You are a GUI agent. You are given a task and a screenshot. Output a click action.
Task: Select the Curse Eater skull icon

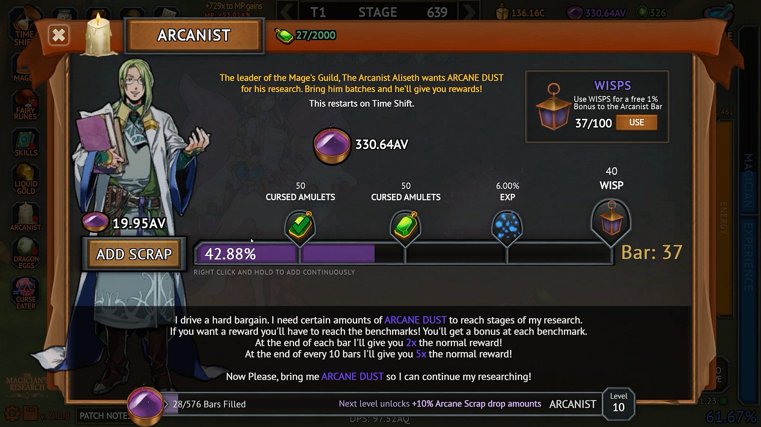26,294
